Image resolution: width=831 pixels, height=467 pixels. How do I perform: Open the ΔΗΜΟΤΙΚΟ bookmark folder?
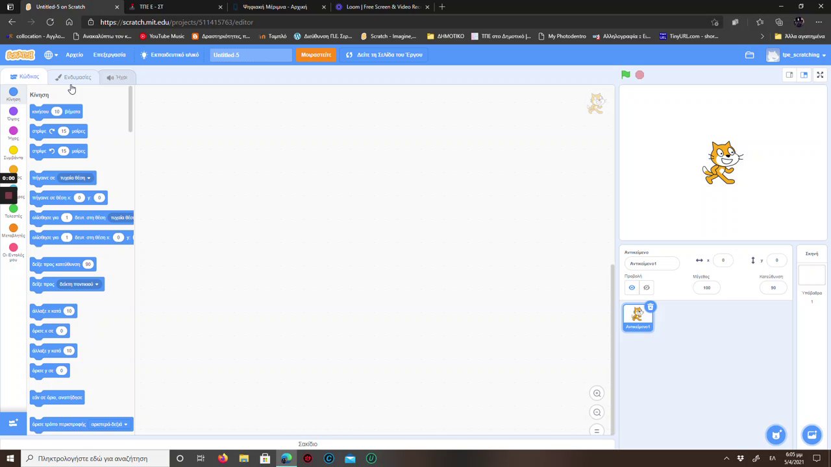click(445, 36)
